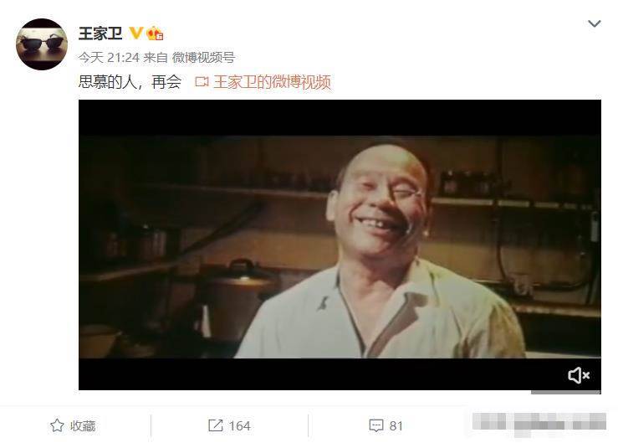Screen dimensions: 618x443
Task: Click the post text 思慕的人，再会
Action: point(130,82)
